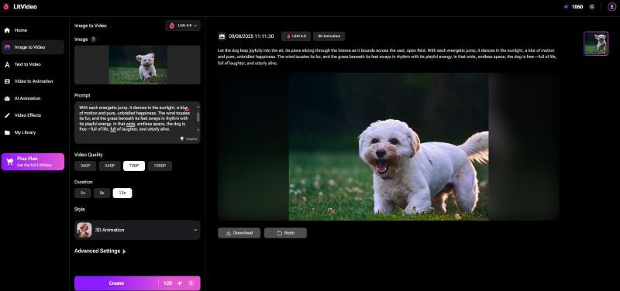The width and height of the screenshot is (620, 291).
Task: Click the 3D Animation style thumbnail
Action: tap(84, 230)
